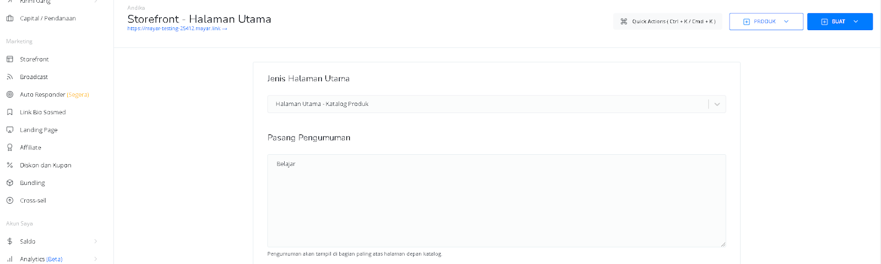This screenshot has width=881, height=264.
Task: Click the Affiliate badge icon
Action: tap(9, 148)
